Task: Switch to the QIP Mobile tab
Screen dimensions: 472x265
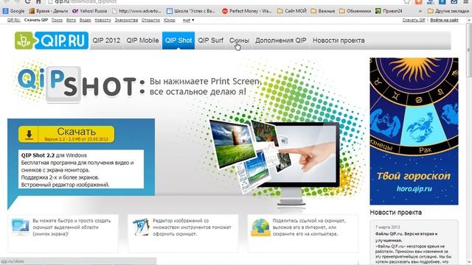Action: [x=142, y=40]
